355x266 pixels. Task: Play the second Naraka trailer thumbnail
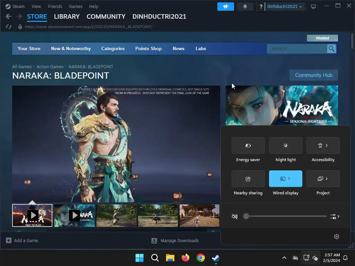(75, 215)
